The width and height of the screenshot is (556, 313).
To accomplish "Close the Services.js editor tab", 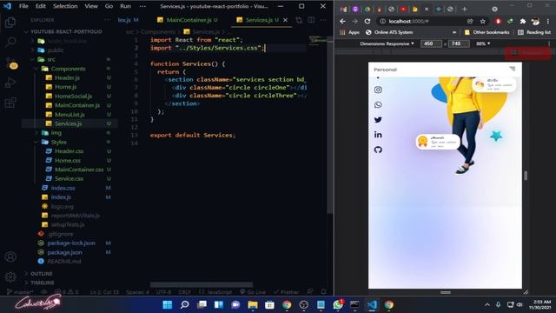I will pyautogui.click(x=286, y=20).
